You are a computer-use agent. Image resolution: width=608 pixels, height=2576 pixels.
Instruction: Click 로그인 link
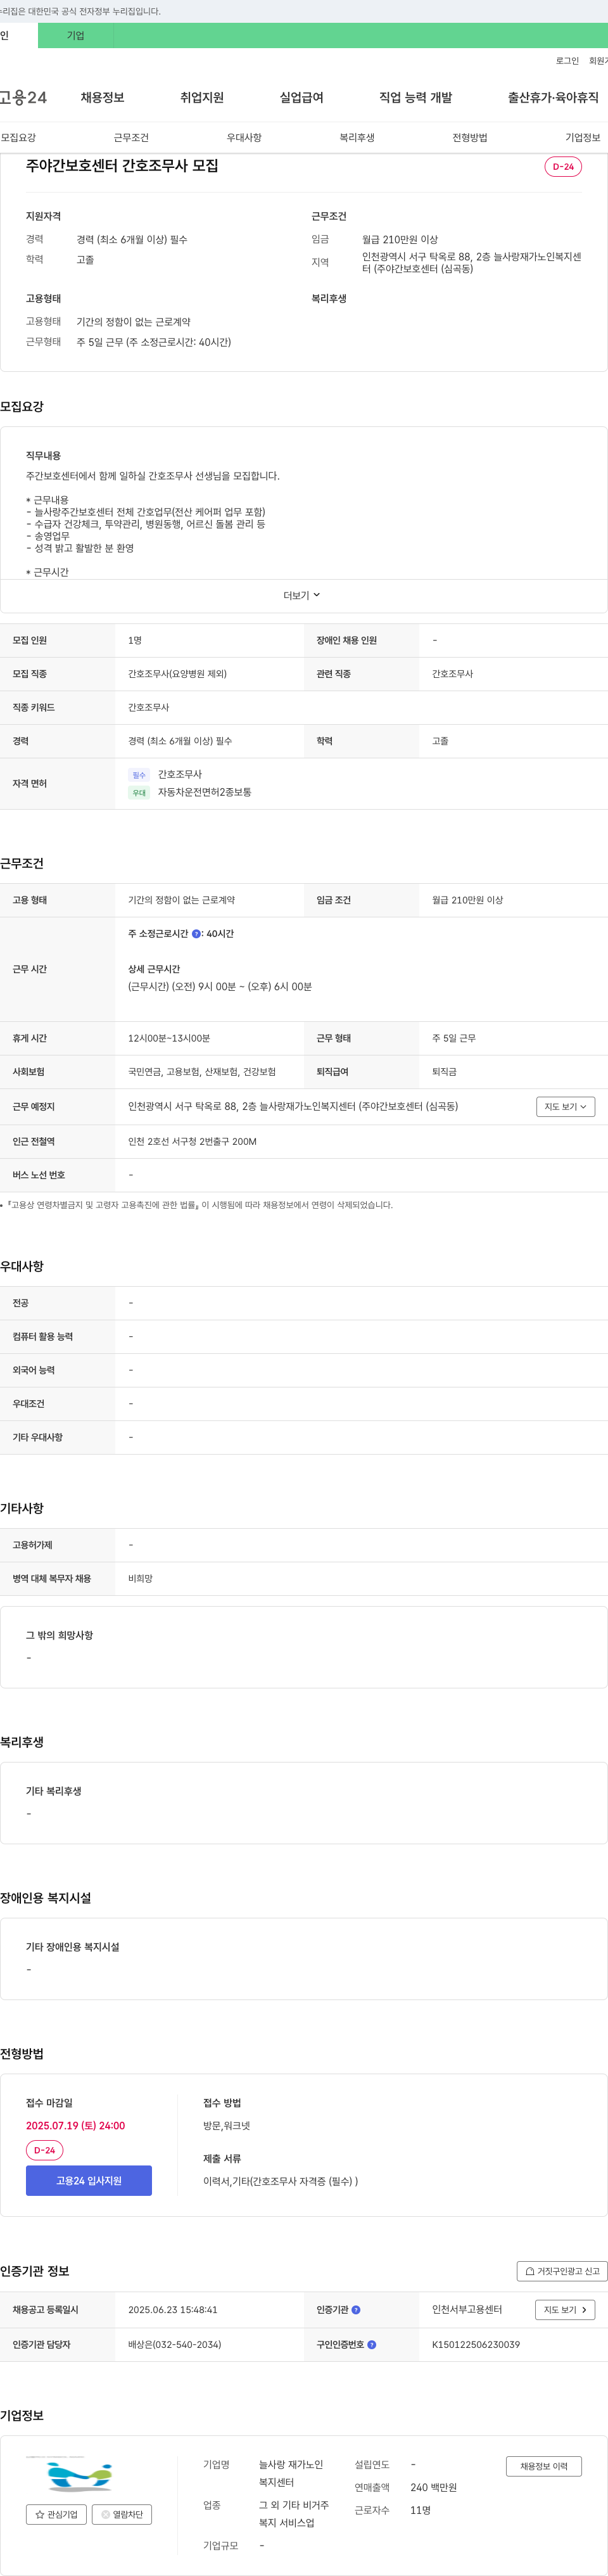567,61
